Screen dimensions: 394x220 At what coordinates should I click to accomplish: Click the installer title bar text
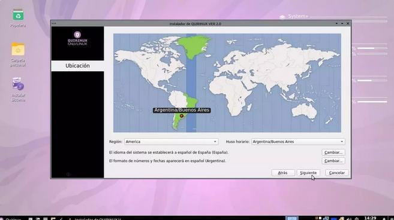195,23
